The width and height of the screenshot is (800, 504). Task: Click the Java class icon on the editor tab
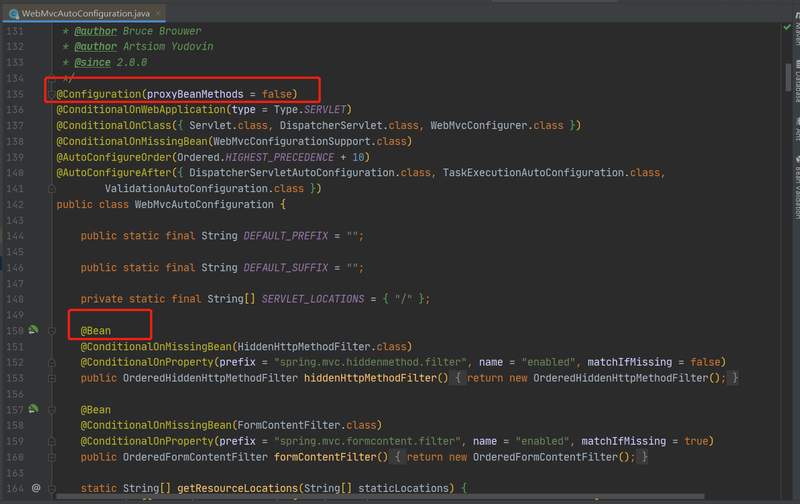tap(14, 14)
